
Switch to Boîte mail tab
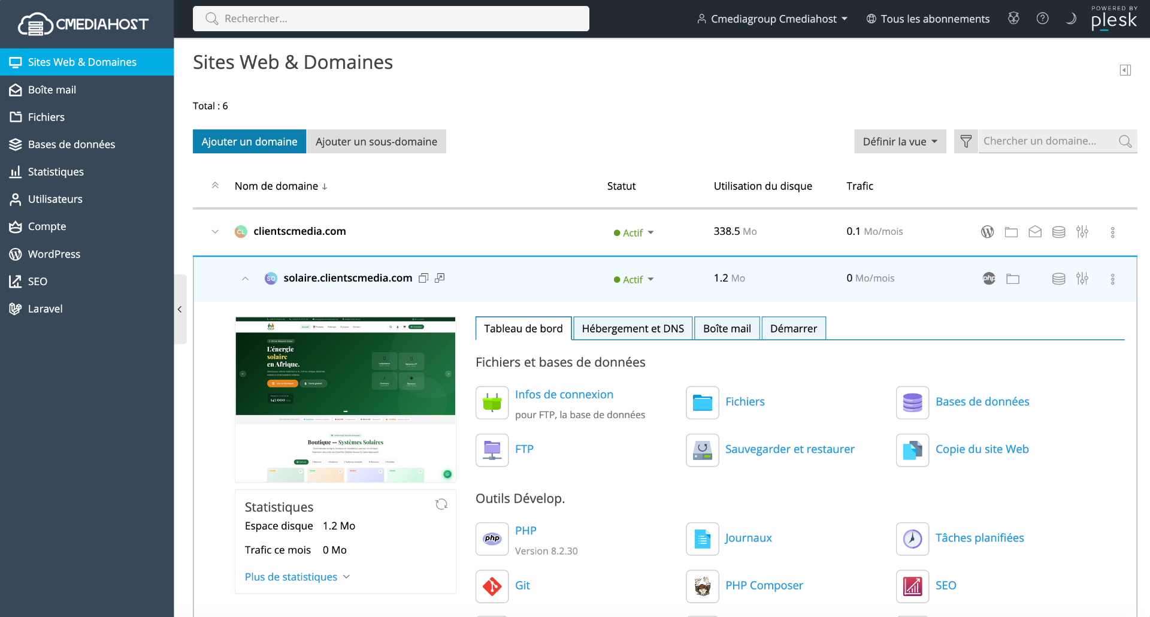tap(727, 328)
